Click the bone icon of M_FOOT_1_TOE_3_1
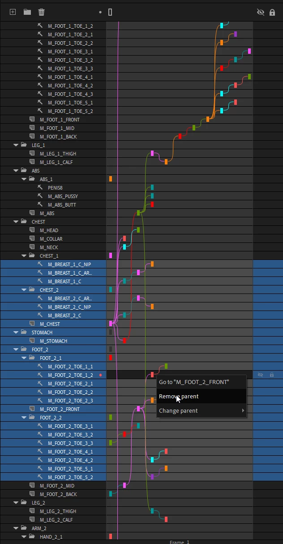 pos(40,52)
